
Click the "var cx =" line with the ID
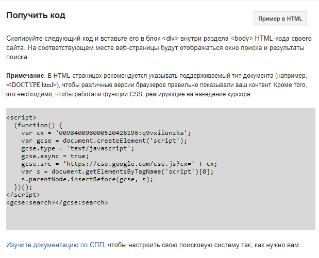(x=106, y=133)
